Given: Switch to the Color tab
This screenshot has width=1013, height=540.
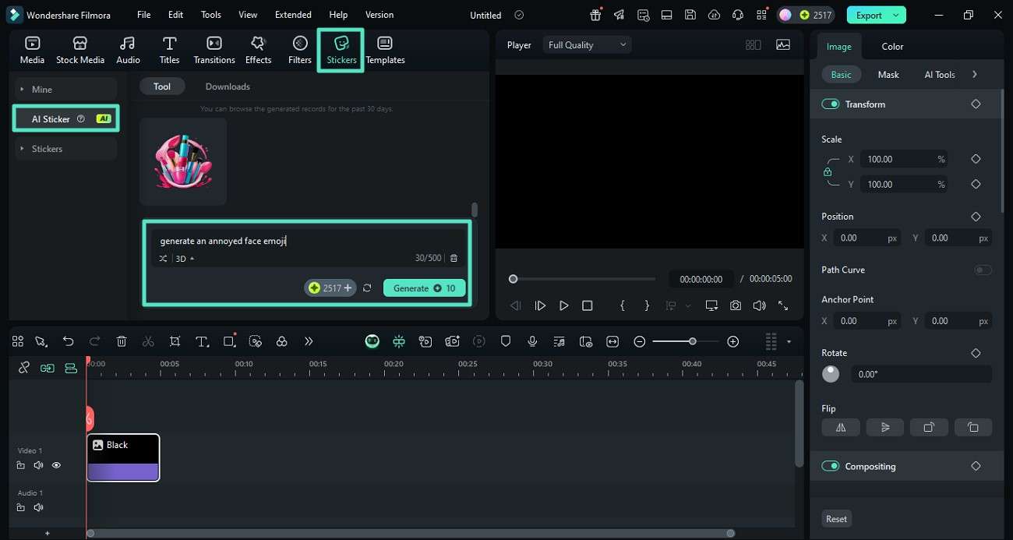Looking at the screenshot, I should pyautogui.click(x=892, y=47).
